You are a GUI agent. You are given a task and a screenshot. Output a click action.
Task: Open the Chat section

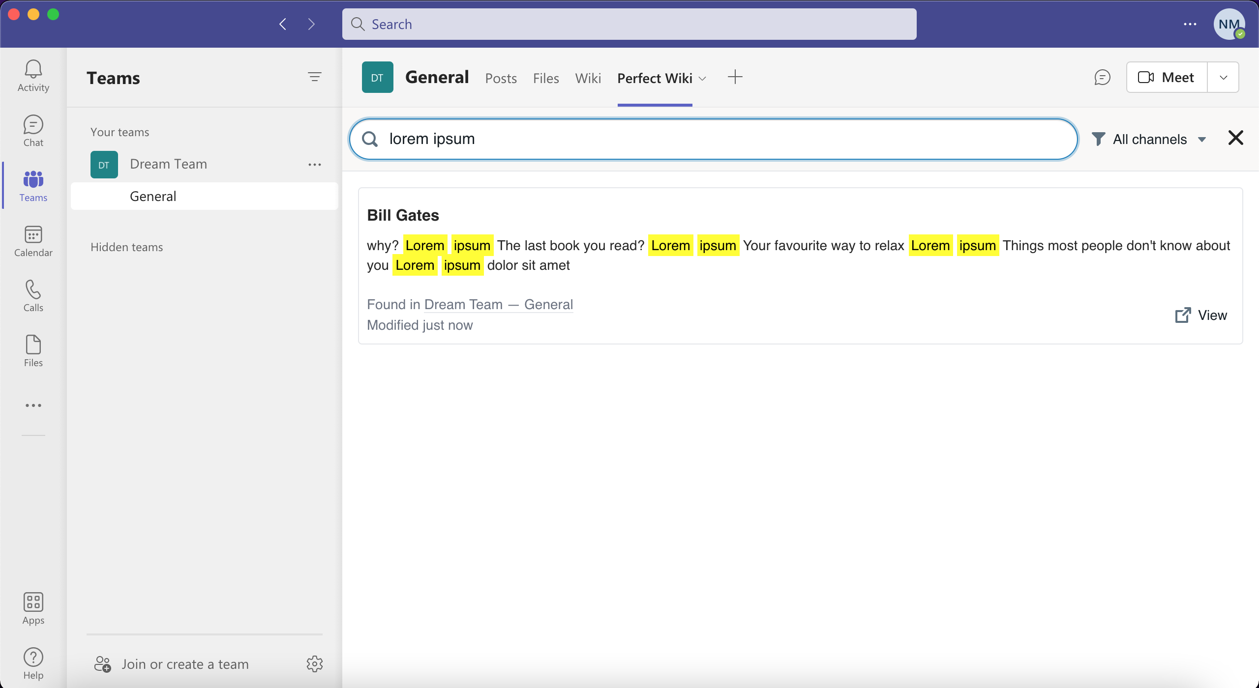[x=32, y=130]
